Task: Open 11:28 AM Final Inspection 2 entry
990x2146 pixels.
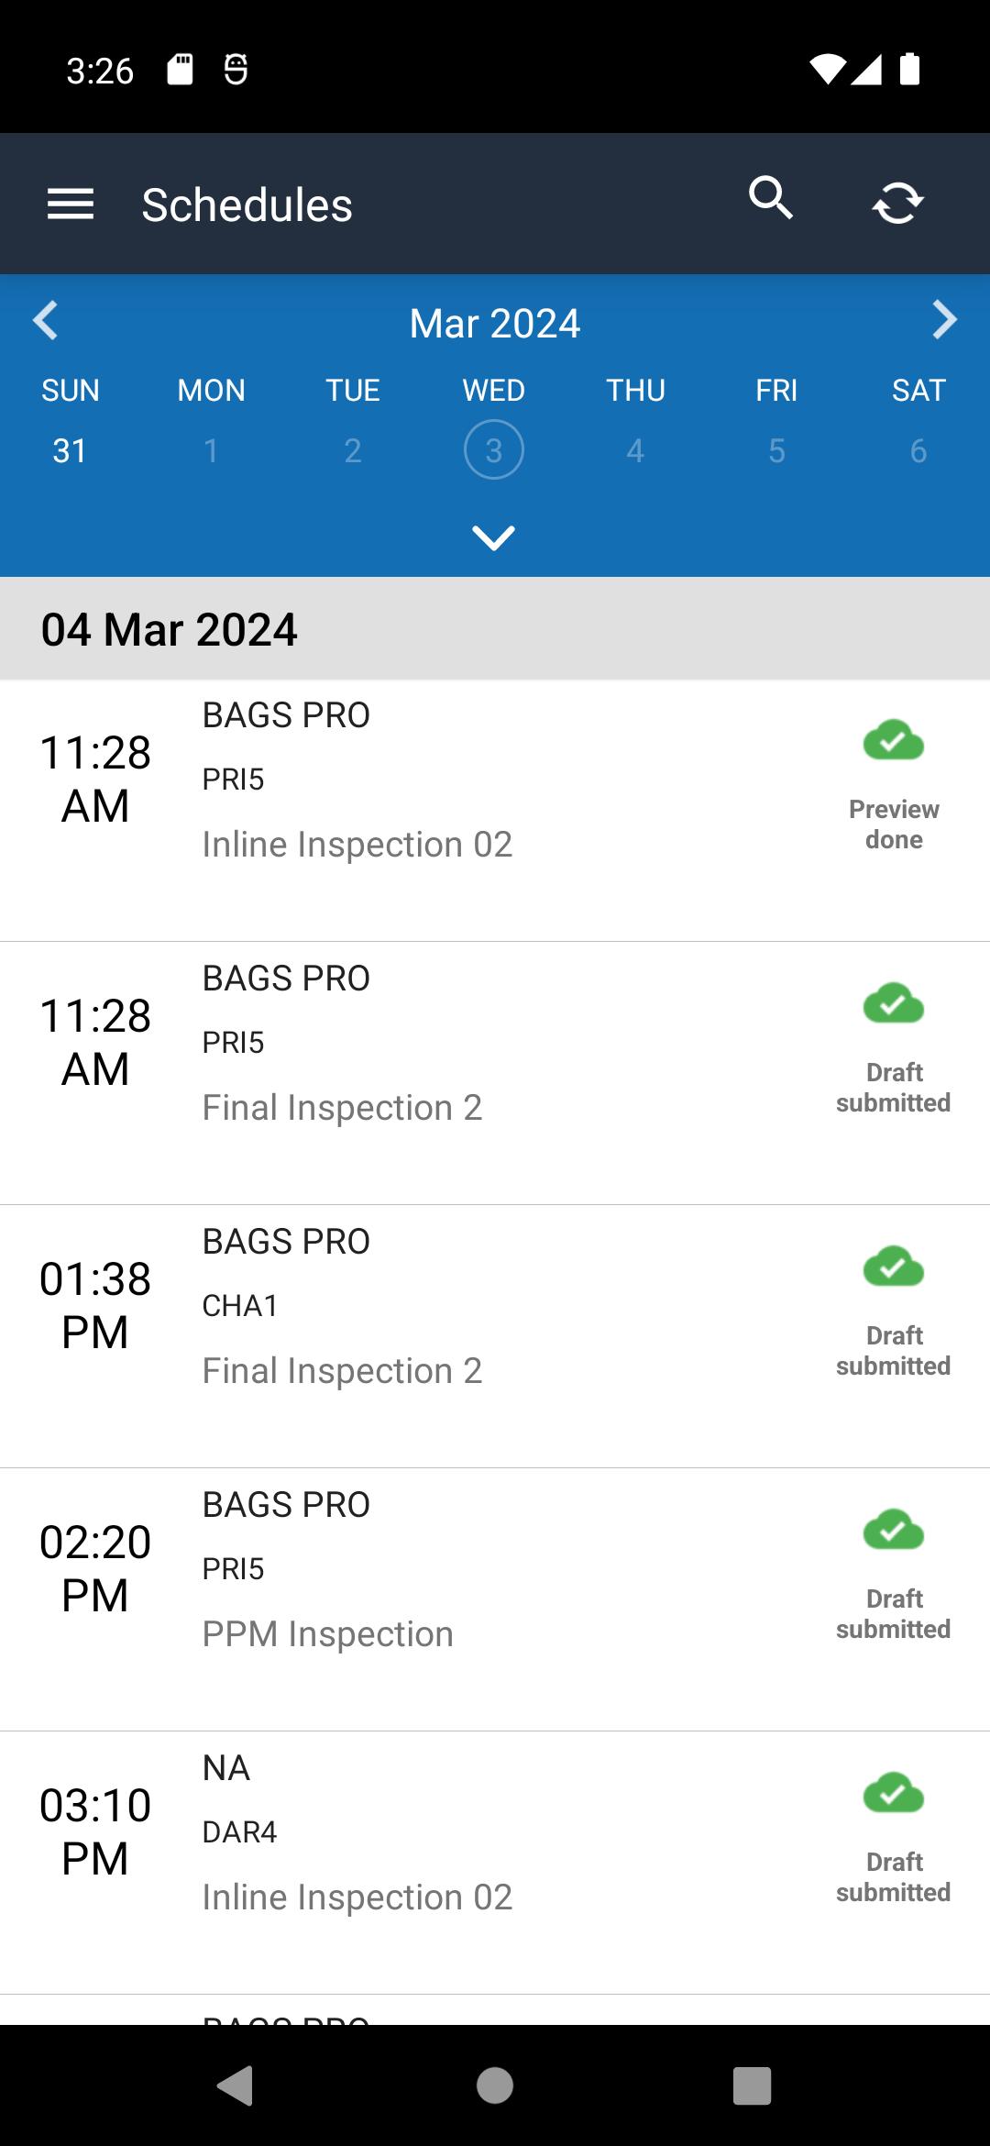Action: [x=495, y=1073]
